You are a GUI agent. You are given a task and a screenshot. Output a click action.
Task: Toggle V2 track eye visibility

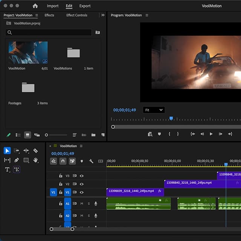82,184
